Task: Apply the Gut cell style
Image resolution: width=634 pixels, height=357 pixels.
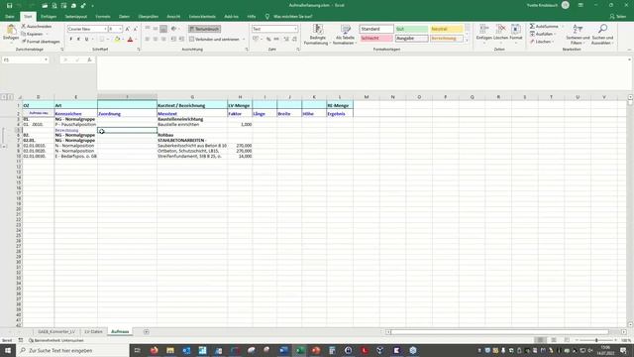Action: click(411, 29)
